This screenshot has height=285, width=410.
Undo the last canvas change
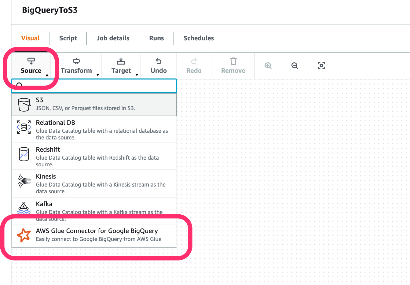click(158, 65)
